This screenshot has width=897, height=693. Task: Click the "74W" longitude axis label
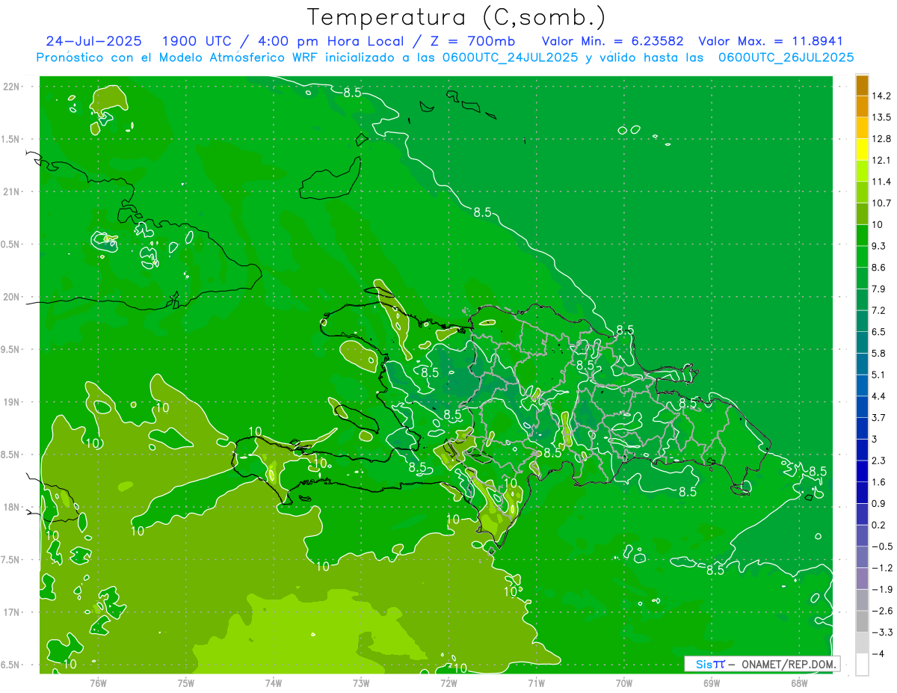tap(274, 683)
